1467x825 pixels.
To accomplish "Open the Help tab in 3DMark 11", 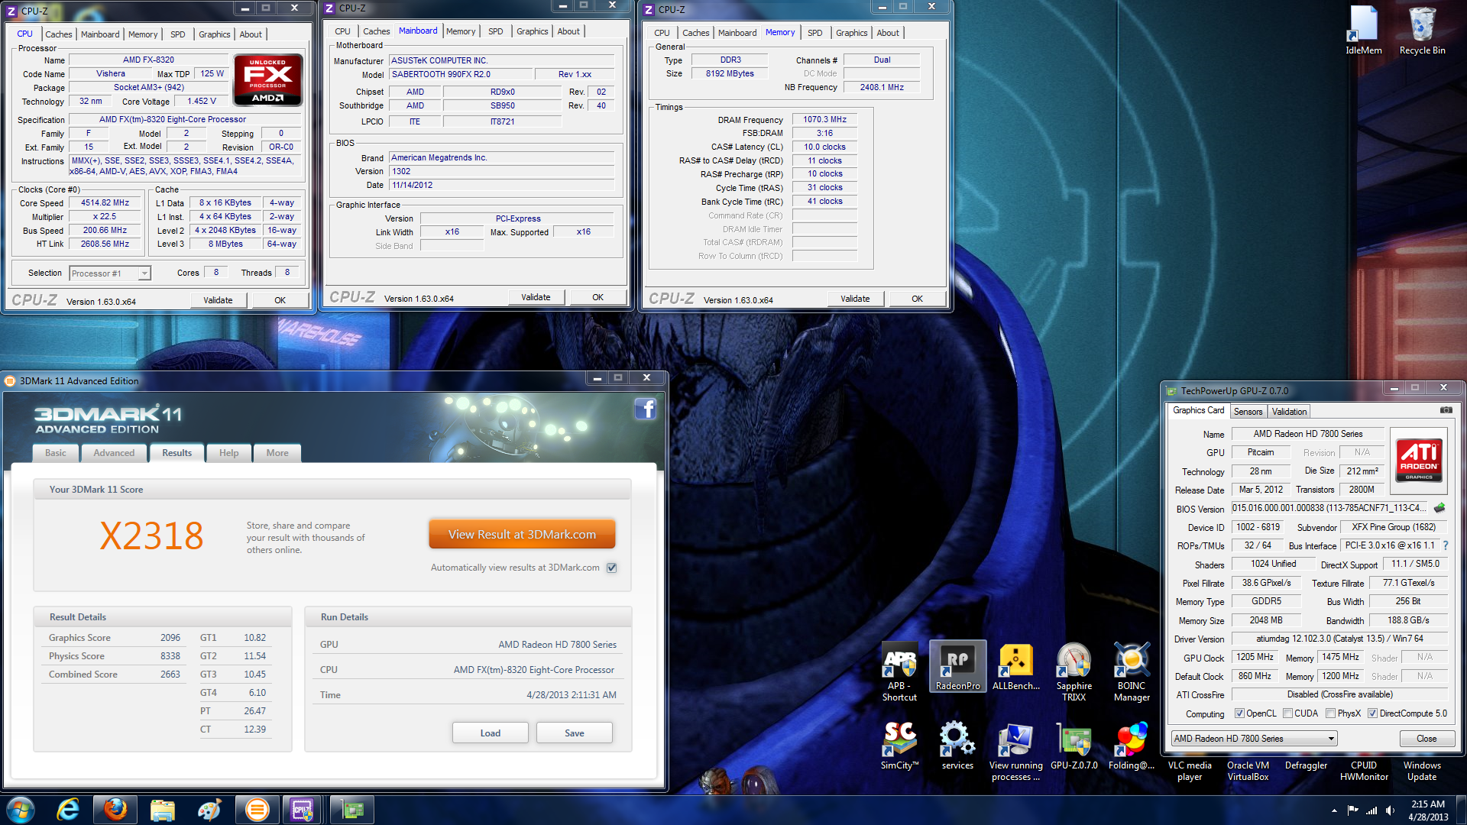I will tap(228, 453).
